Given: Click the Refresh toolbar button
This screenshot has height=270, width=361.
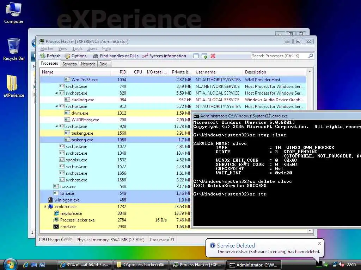Looking at the screenshot, I should point(50,56).
